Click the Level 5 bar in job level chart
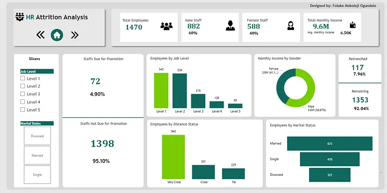Screen dimensions: 387x193 tap(235, 106)
